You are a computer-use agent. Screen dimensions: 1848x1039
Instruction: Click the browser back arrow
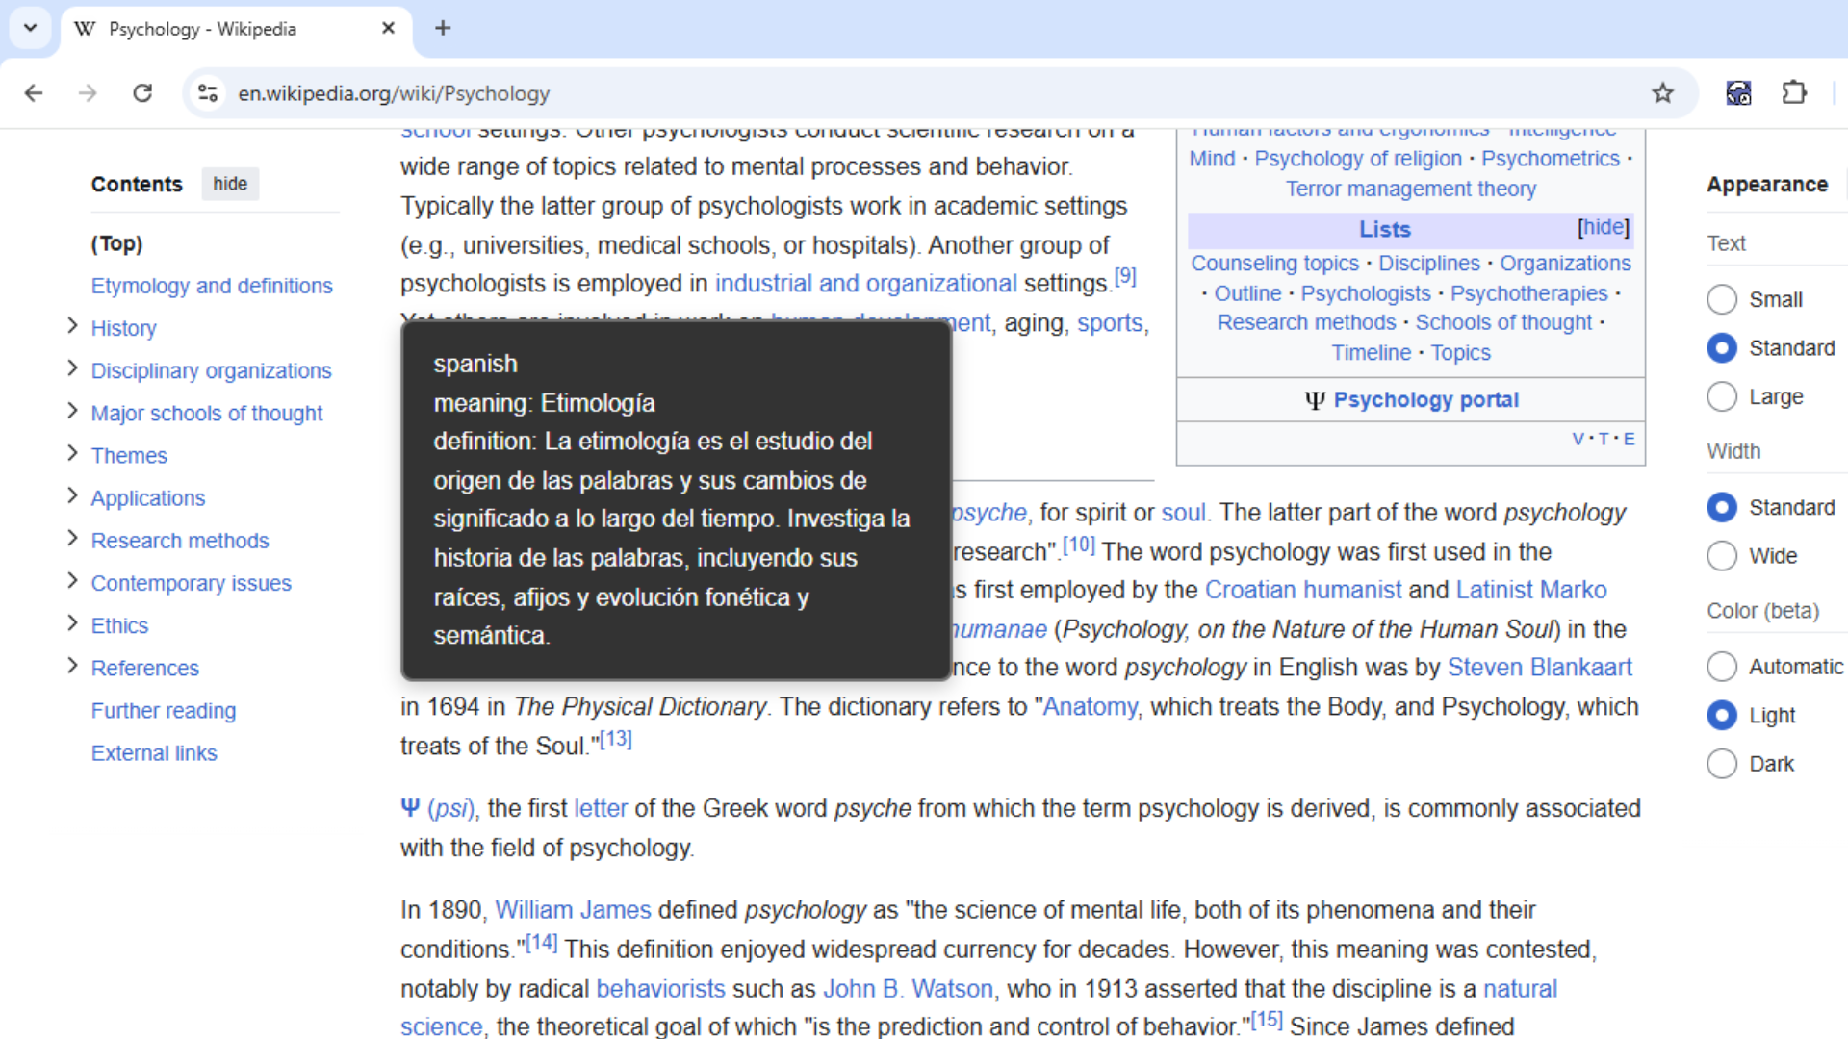[x=34, y=93]
